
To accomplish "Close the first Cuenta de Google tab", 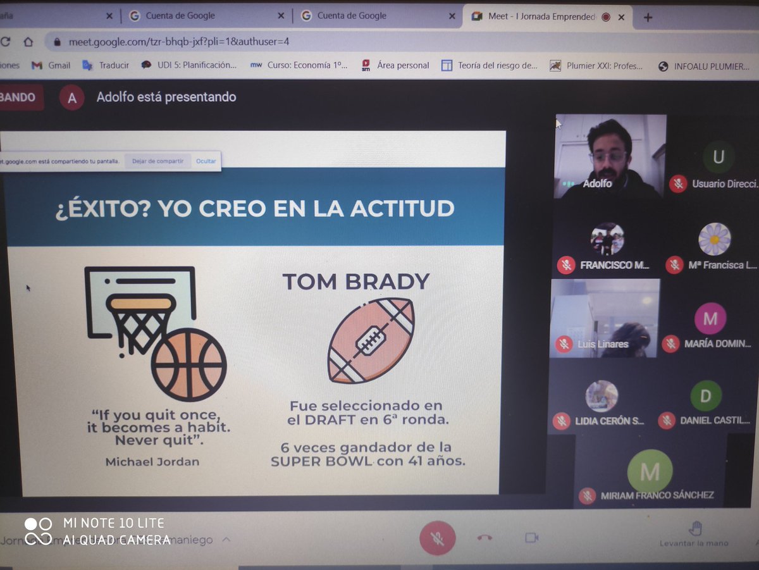I will 280,16.
